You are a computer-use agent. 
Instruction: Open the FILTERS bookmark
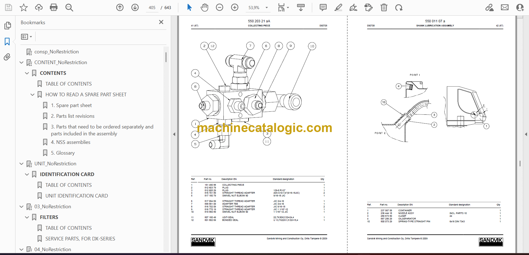pos(49,217)
